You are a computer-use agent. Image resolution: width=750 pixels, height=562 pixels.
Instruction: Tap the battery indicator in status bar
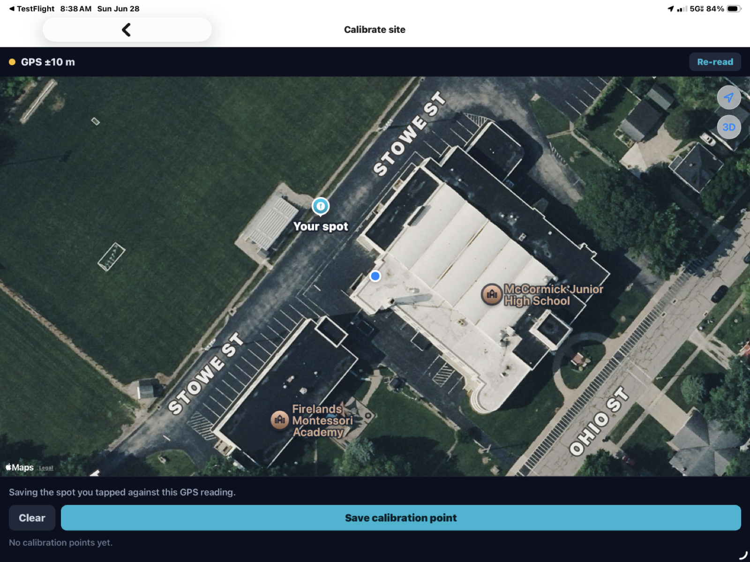pos(734,8)
